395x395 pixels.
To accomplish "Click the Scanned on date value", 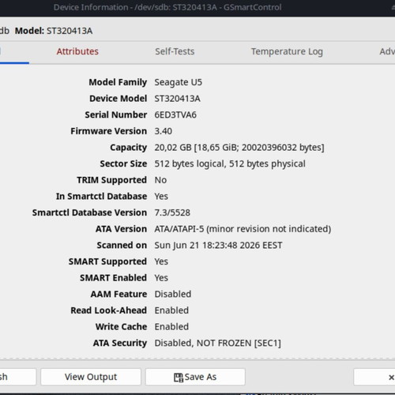I will click(218, 246).
